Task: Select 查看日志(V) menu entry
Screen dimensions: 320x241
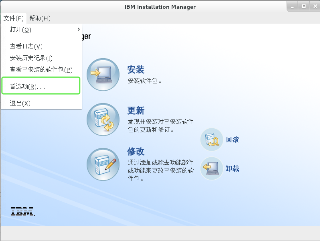Action: click(x=41, y=47)
